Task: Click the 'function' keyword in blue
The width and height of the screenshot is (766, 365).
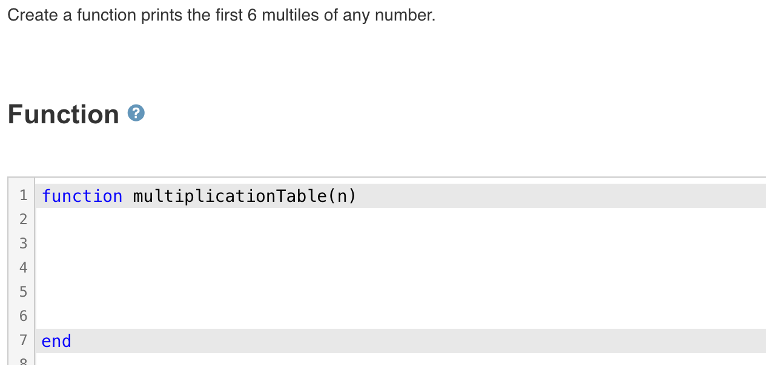Action: click(82, 195)
